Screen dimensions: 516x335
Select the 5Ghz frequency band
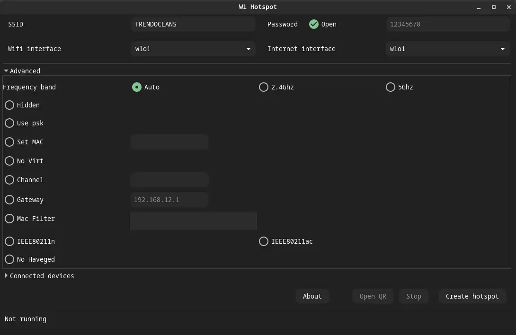coord(391,87)
